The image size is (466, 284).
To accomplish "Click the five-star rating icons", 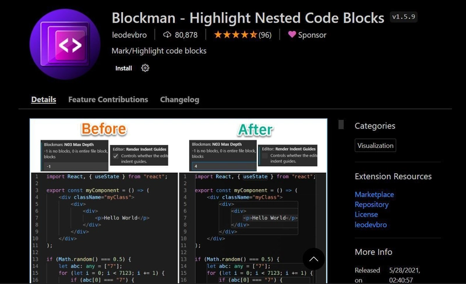I will click(x=235, y=35).
